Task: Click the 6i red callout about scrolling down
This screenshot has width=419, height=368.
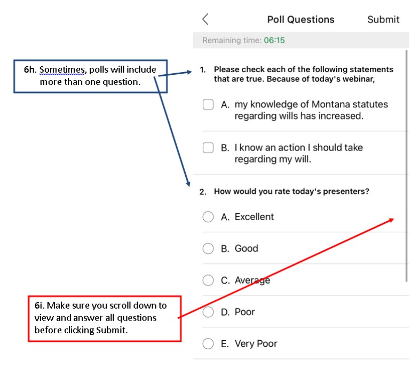Action: pyautogui.click(x=105, y=318)
